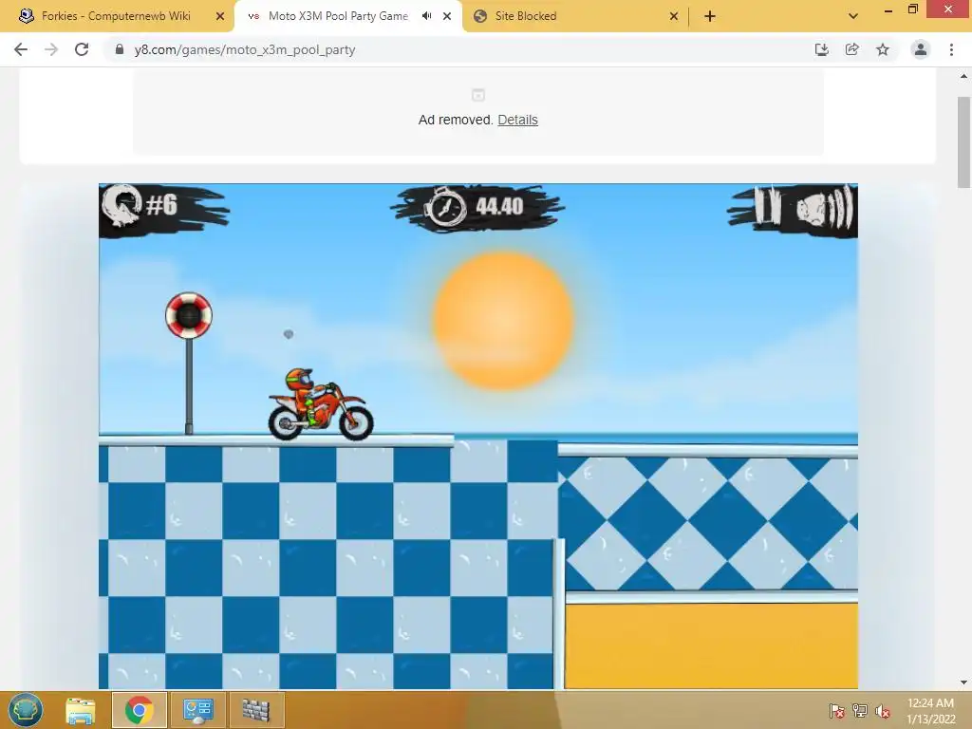Image resolution: width=972 pixels, height=729 pixels.
Task: Go forward one page
Action: coord(51,49)
